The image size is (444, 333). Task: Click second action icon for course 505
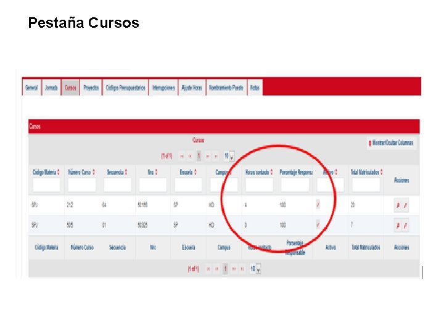coord(405,226)
